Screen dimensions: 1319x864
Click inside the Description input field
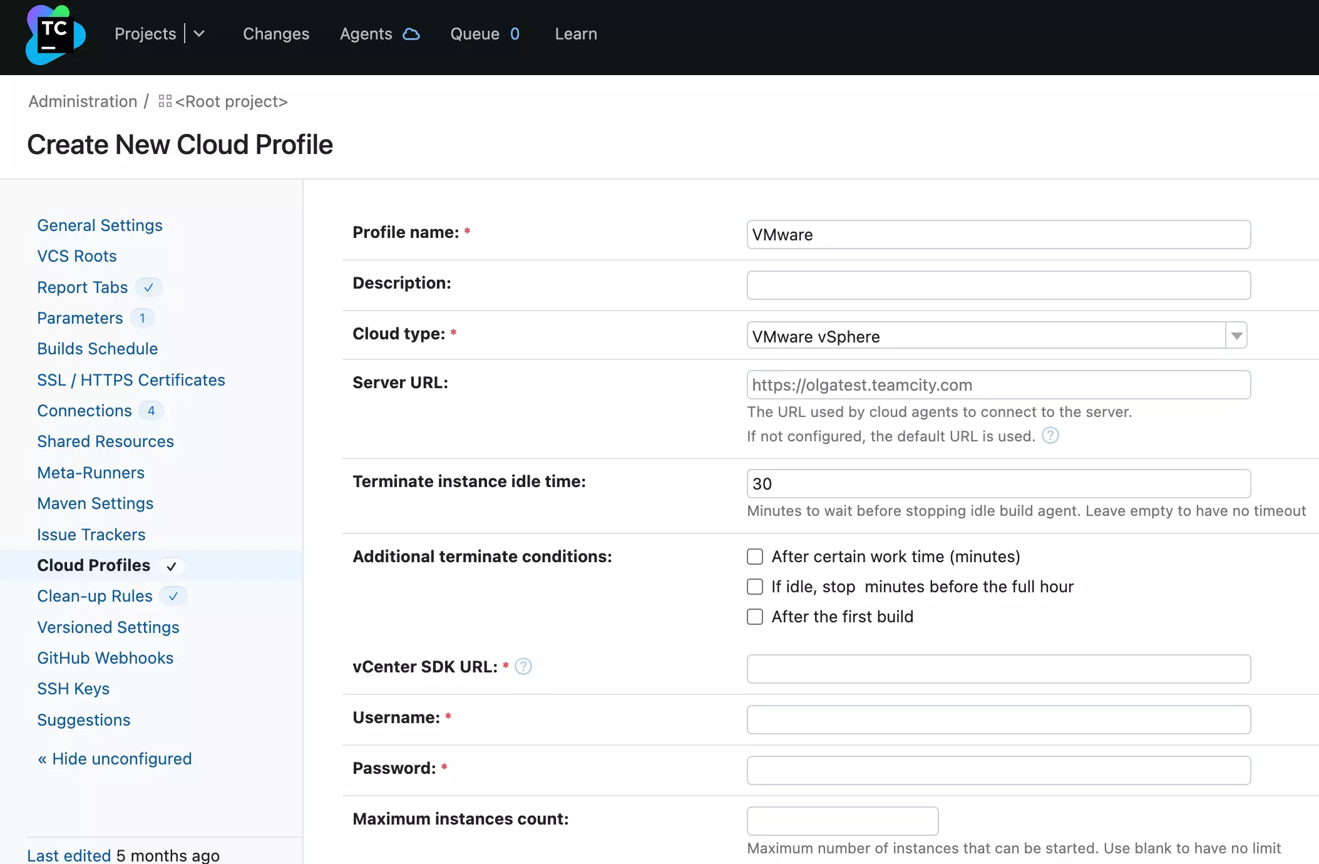coord(998,285)
